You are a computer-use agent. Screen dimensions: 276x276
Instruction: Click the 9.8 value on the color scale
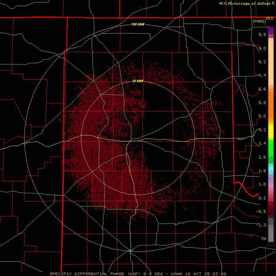(x=262, y=34)
